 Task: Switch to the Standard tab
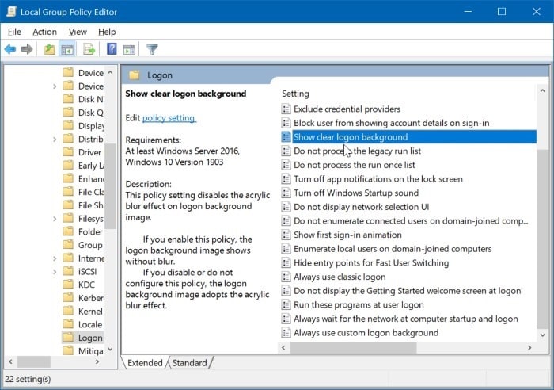(x=190, y=363)
